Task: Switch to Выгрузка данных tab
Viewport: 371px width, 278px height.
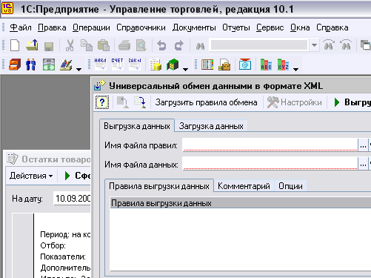Action: coord(137,126)
